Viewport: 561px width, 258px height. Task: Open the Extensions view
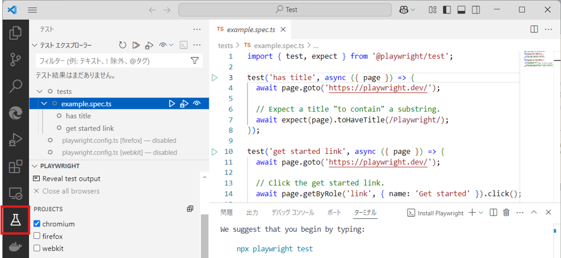point(15,167)
